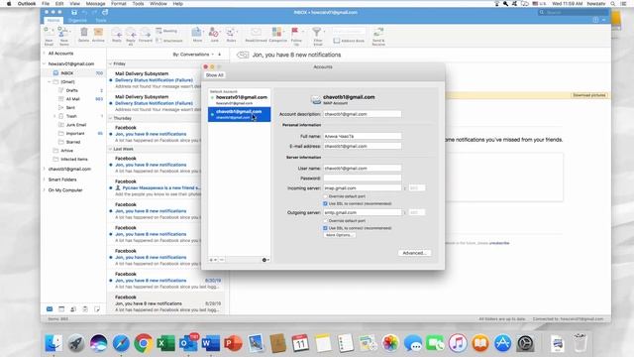
Task: Click the Print icon in title bar
Action: [x=105, y=13]
